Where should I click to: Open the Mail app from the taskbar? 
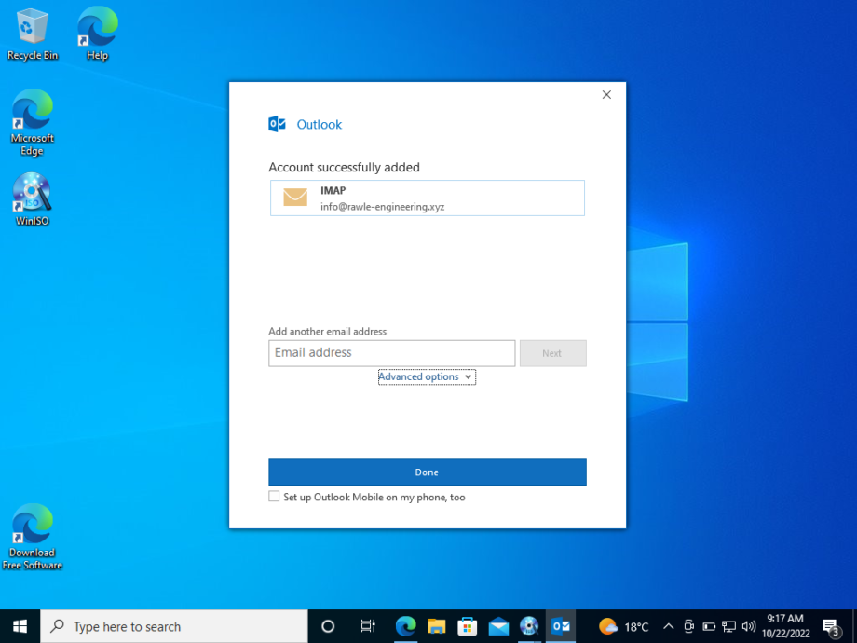(x=498, y=626)
